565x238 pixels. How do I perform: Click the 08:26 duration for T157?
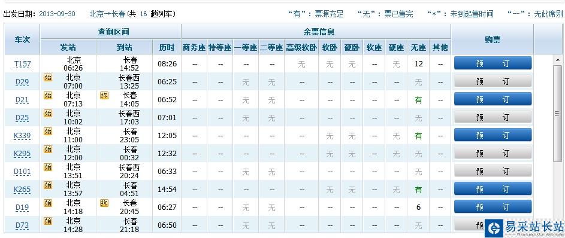point(167,64)
